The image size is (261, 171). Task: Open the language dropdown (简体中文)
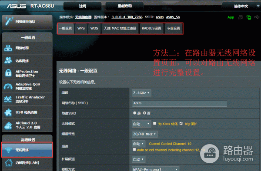[x=241, y=7]
